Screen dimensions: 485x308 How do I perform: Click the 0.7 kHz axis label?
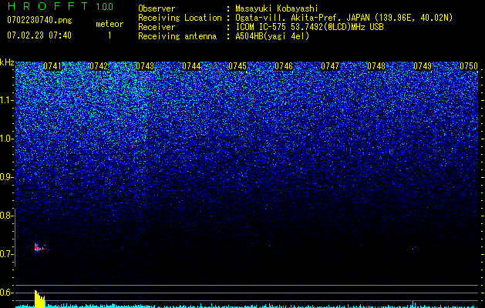[x=6, y=254]
